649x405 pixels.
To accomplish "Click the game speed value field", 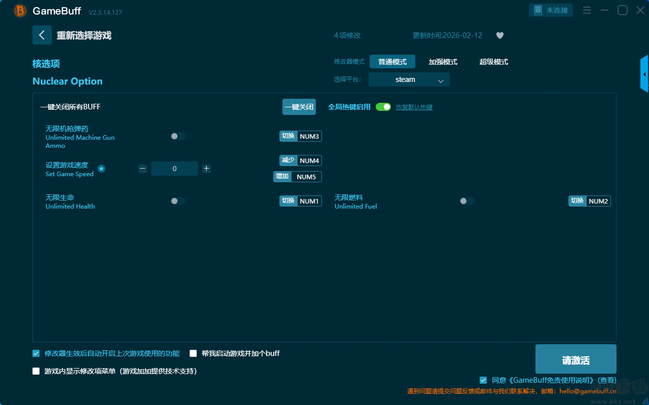I will (x=174, y=169).
